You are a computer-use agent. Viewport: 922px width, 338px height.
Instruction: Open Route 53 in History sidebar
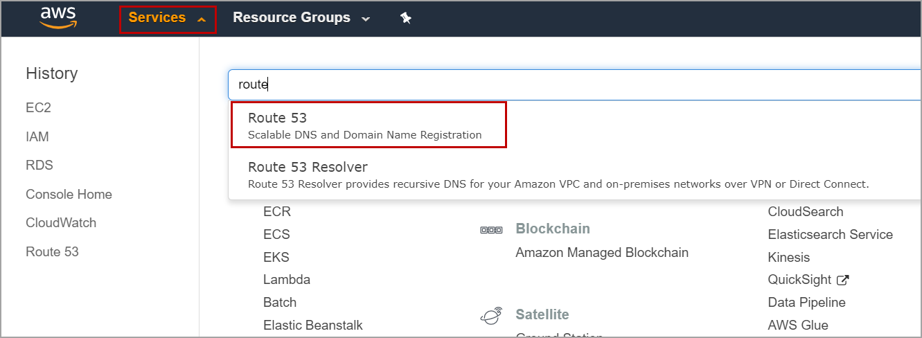[52, 252]
